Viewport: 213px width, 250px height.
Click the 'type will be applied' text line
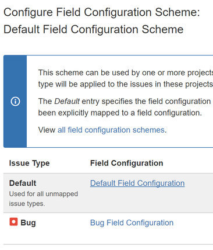pos(126,84)
